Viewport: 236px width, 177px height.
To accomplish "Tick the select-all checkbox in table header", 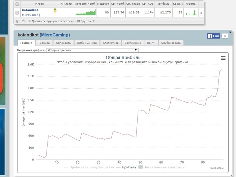I will tap(17, 4).
